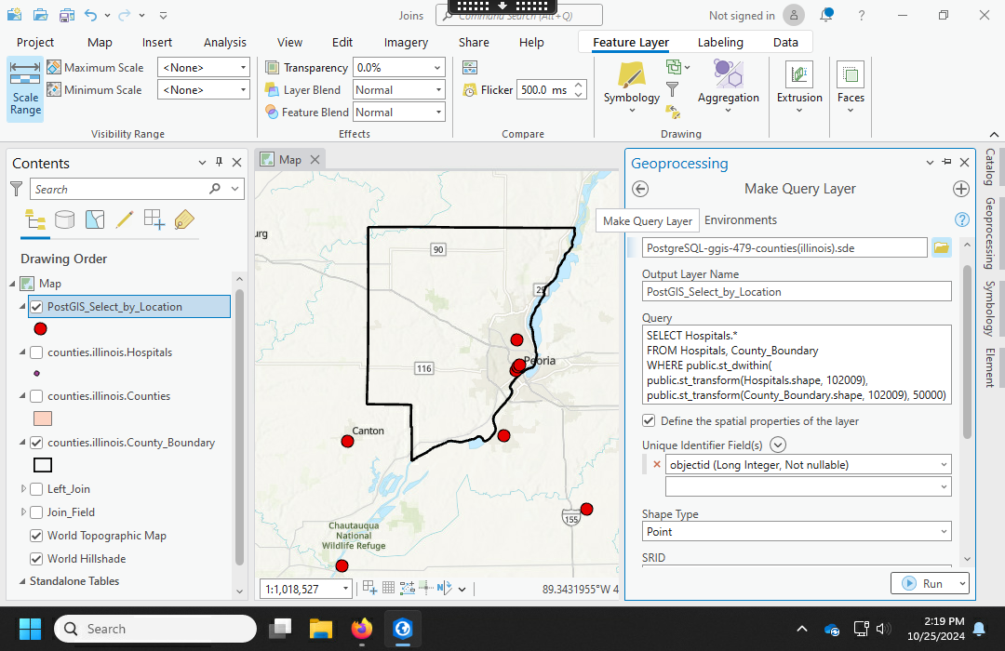Open the Environments tab in Geoprocessing

coord(740,220)
